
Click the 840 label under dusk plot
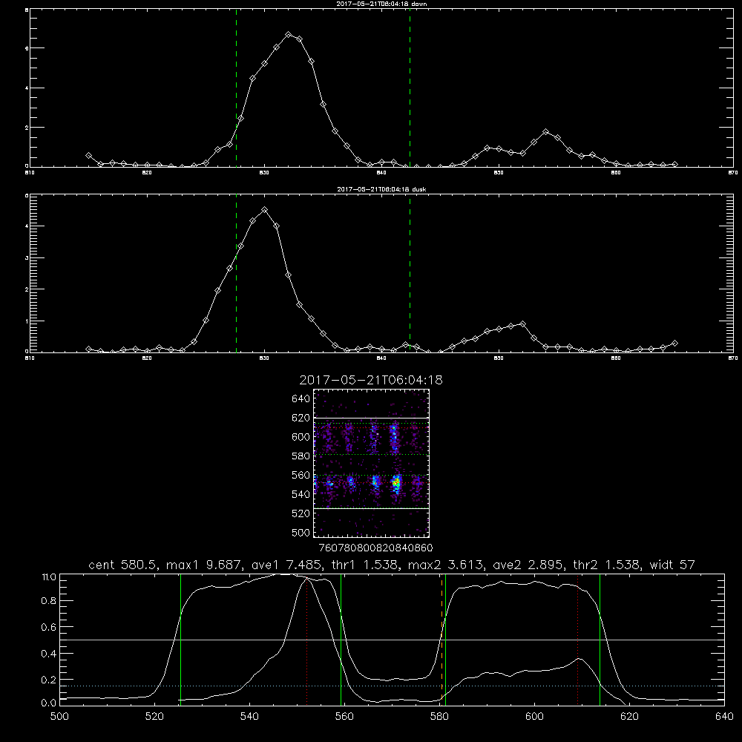coord(381,358)
